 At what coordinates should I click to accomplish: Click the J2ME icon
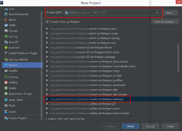point(6,25)
